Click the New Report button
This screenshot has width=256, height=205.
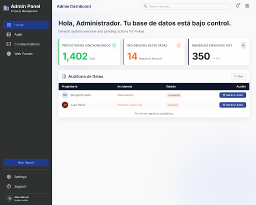tap(26, 162)
